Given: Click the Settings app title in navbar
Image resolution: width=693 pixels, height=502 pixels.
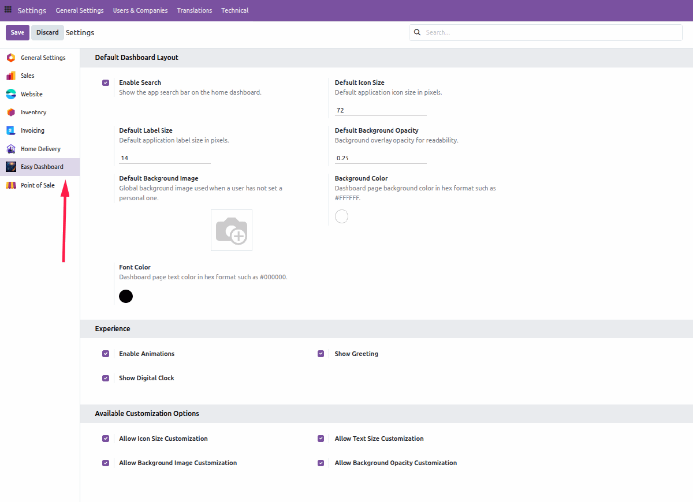Looking at the screenshot, I should 32,10.
